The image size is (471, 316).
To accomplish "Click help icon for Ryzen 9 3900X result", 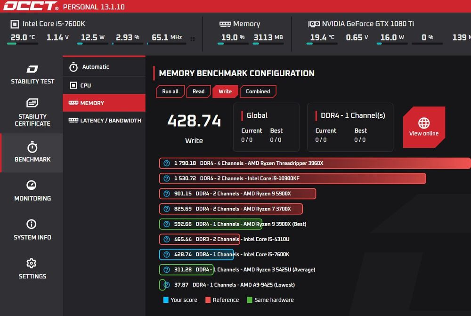I will pos(167,224).
